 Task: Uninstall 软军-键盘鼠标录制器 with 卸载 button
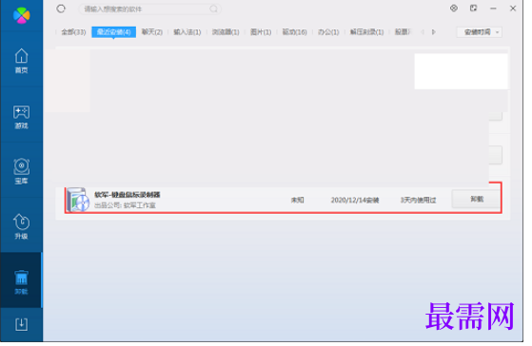tap(476, 199)
